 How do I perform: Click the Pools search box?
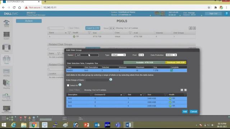pos(56,28)
